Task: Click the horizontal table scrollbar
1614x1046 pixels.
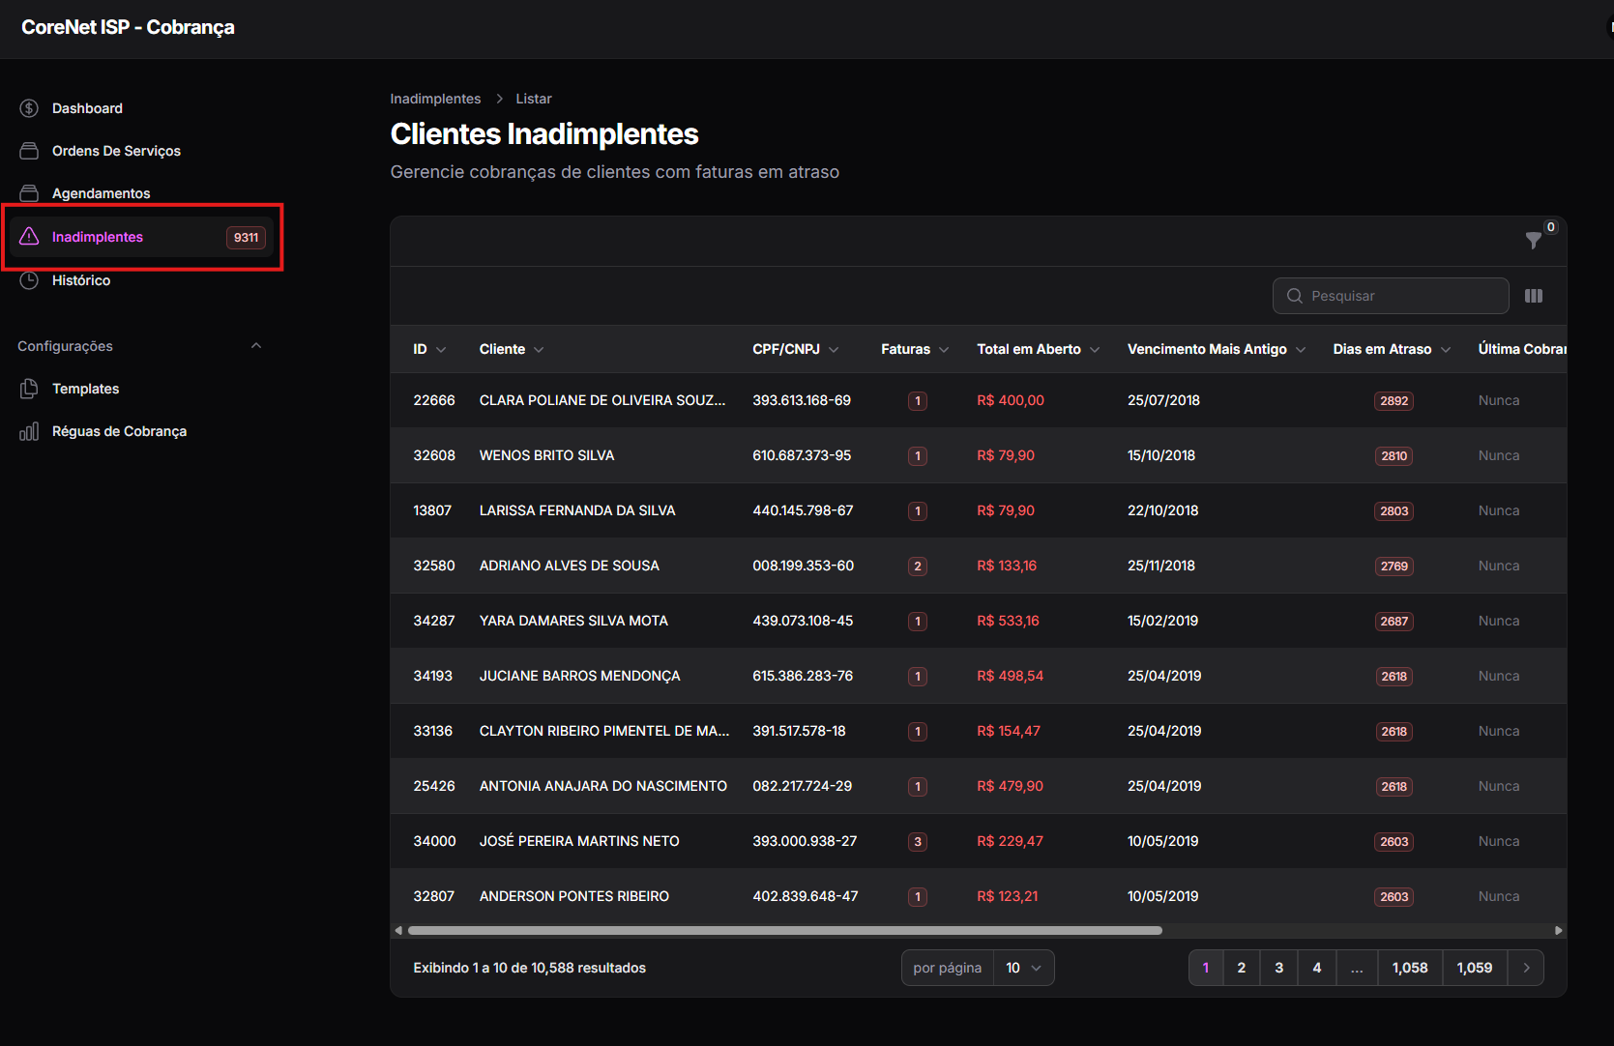Action: [x=784, y=931]
